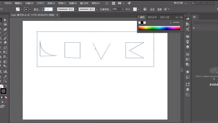Open stroke color dropdown in control bar
The height and width of the screenshot is (123, 218).
(30, 9)
